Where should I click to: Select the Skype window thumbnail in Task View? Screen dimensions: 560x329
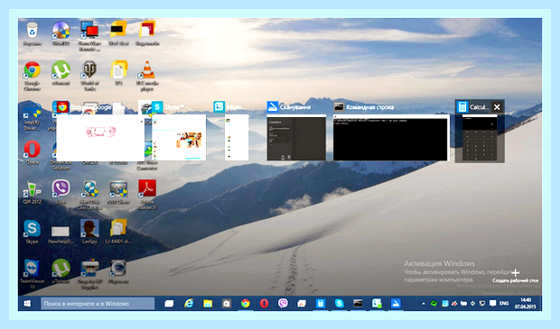point(179,138)
